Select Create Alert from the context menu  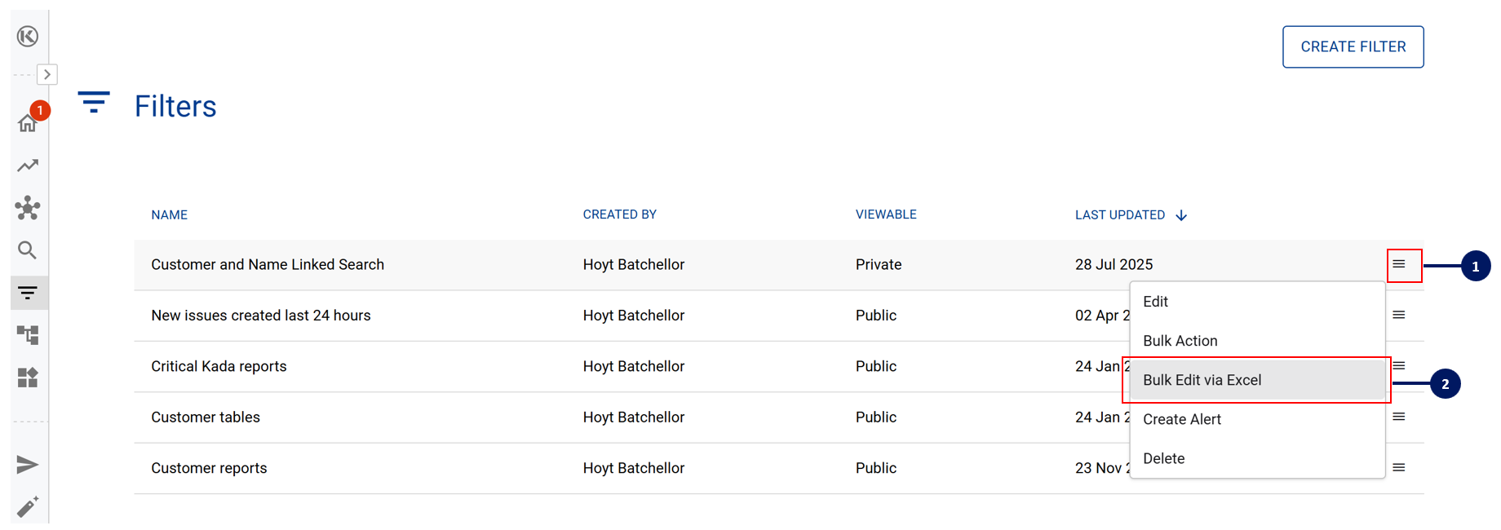coord(1182,419)
